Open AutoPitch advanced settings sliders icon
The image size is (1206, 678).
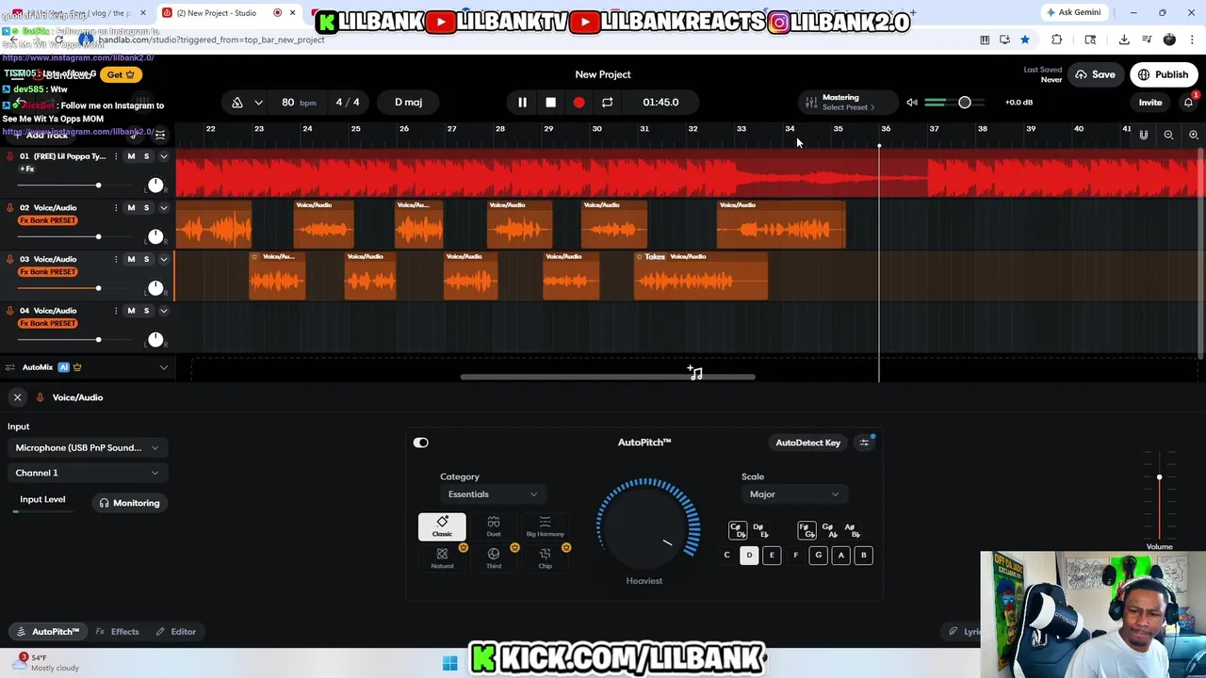(x=864, y=443)
